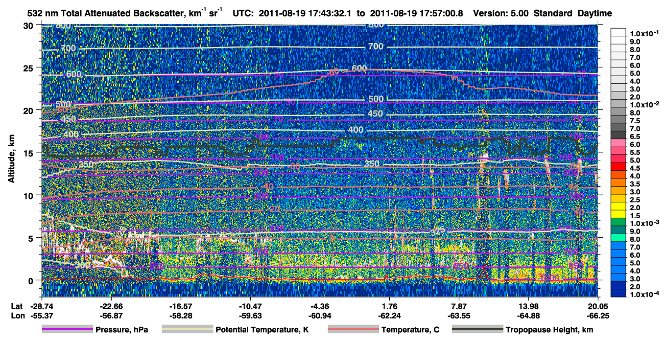
Task: Click altitude tick label '10'
Action: [29, 195]
